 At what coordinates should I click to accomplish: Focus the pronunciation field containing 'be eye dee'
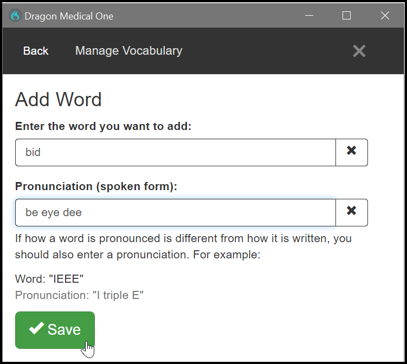click(x=176, y=212)
